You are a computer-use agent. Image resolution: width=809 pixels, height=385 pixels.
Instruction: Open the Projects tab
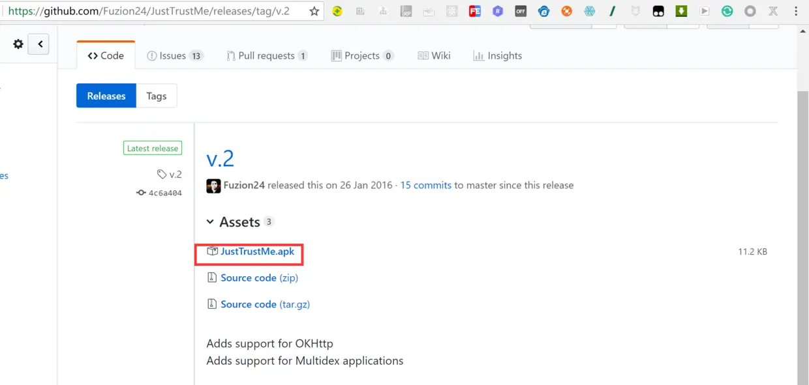(x=362, y=55)
